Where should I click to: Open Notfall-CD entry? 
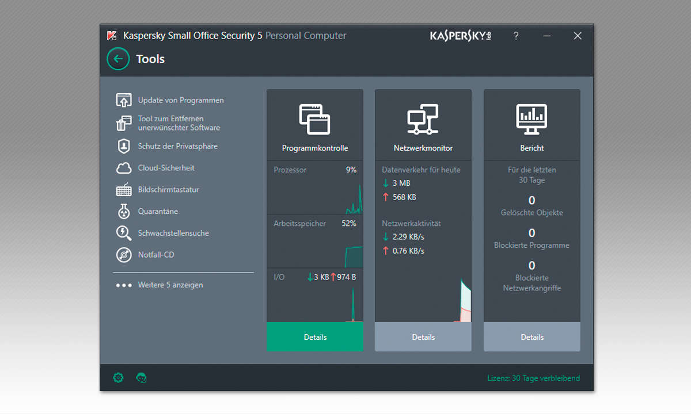pos(156,255)
